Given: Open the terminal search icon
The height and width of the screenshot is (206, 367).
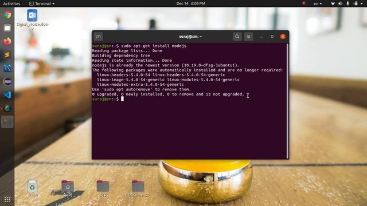Looking at the screenshot, I should [237, 37].
